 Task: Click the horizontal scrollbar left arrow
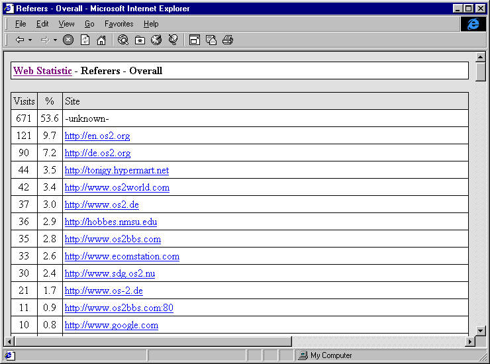tap(10, 341)
